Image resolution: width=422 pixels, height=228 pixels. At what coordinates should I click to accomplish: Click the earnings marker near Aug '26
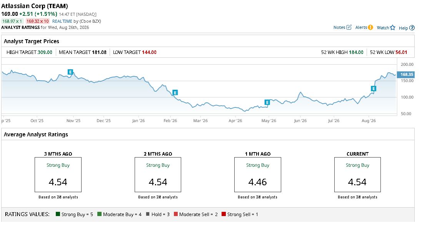[373, 89]
